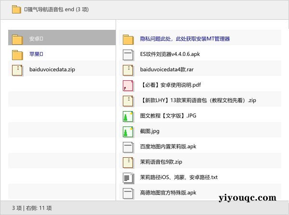Click the 苹果 folder icon
This screenshot has width=289, height=215.
coord(18,54)
